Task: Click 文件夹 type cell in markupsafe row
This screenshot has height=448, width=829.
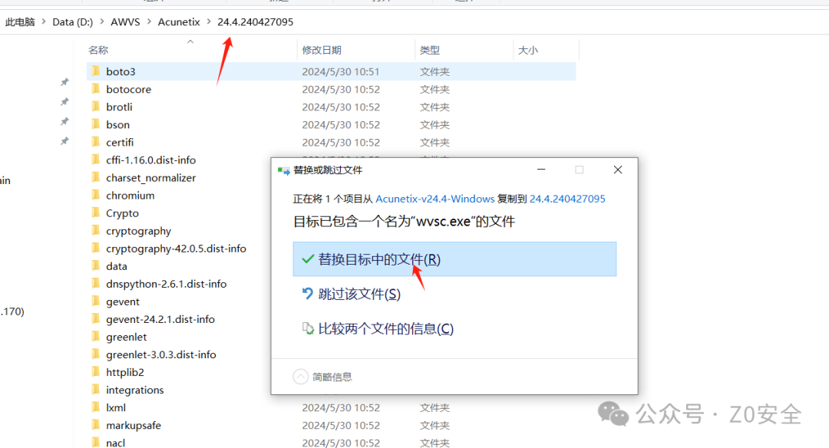Action: coord(434,425)
